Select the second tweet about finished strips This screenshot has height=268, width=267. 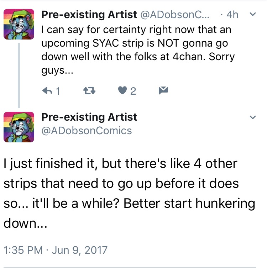point(129,193)
